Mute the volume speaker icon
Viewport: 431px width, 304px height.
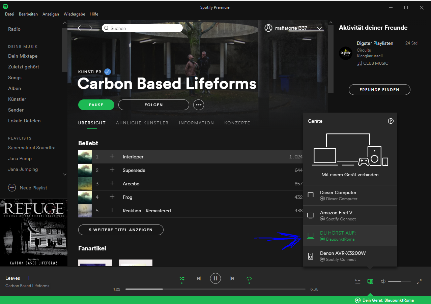point(382,281)
